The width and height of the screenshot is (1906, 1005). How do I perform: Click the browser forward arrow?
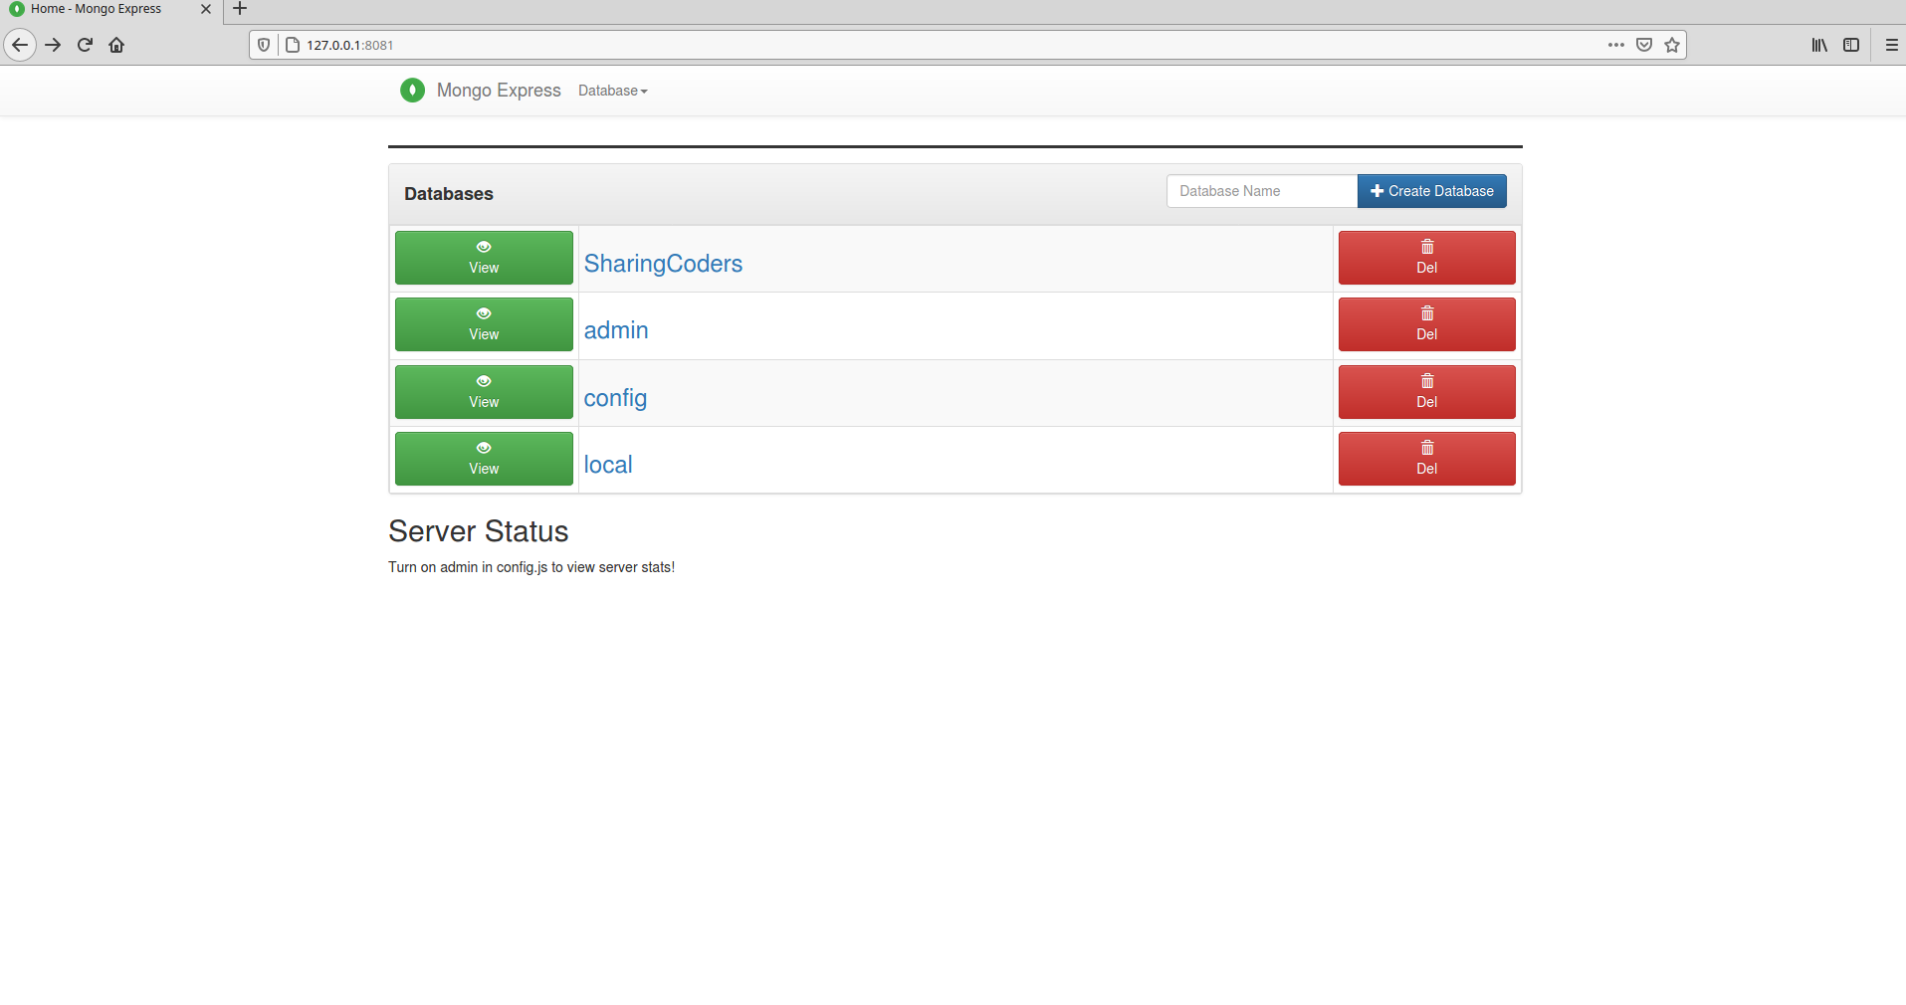tap(53, 45)
